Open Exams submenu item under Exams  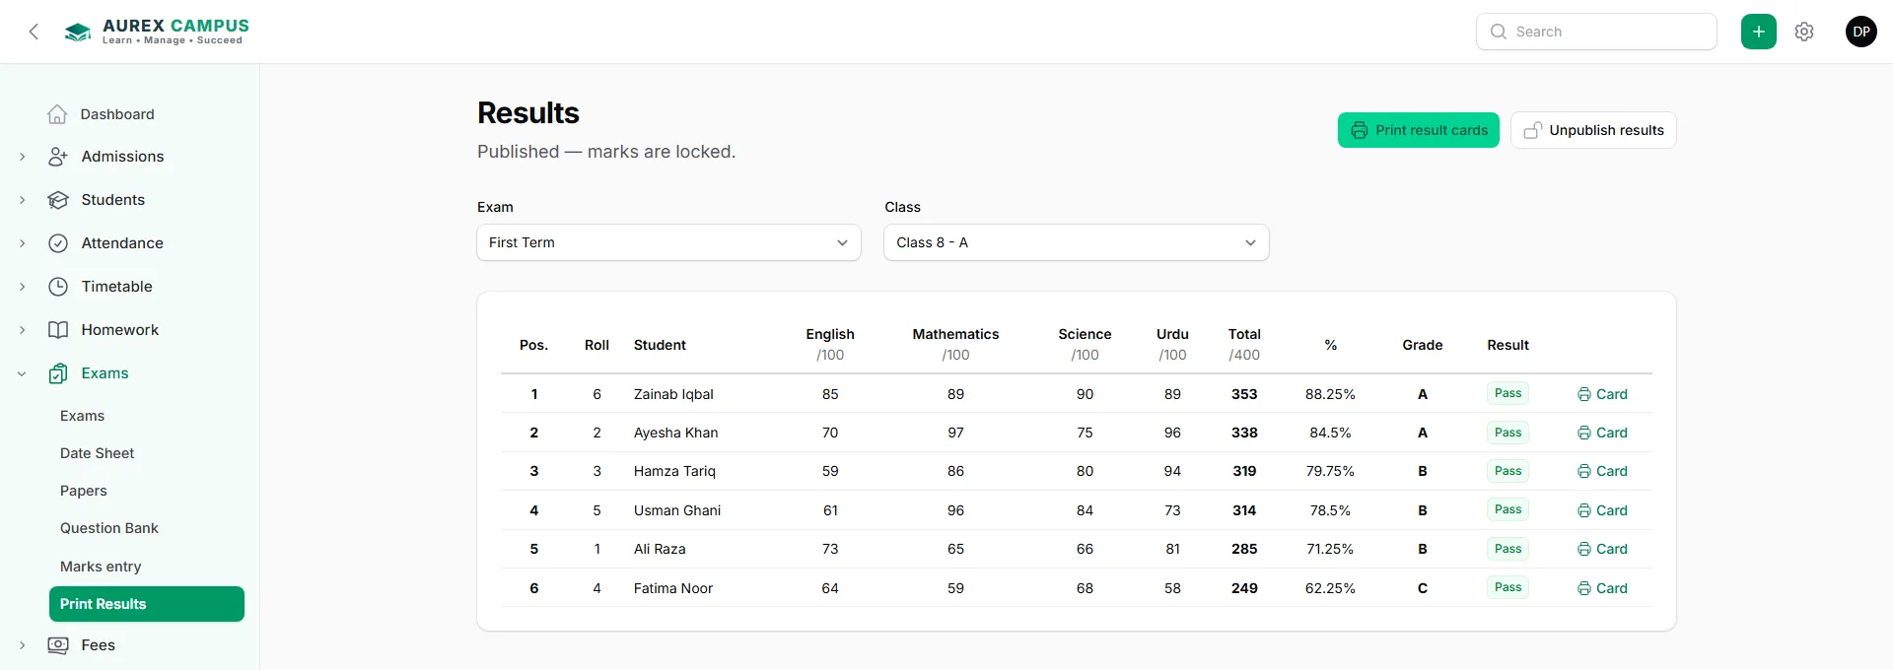coord(82,416)
